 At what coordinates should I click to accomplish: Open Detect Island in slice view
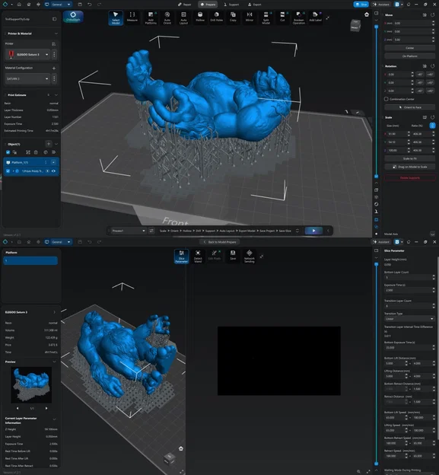pyautogui.click(x=198, y=257)
